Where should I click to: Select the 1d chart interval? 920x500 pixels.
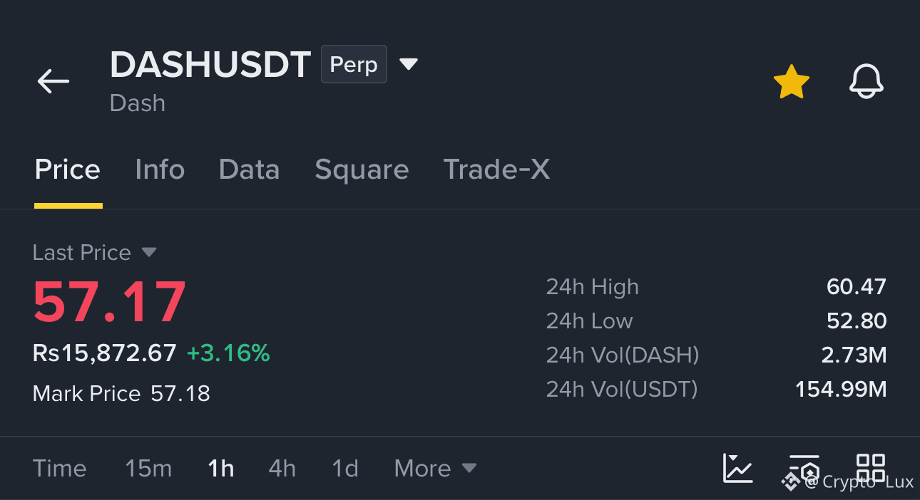click(x=345, y=468)
